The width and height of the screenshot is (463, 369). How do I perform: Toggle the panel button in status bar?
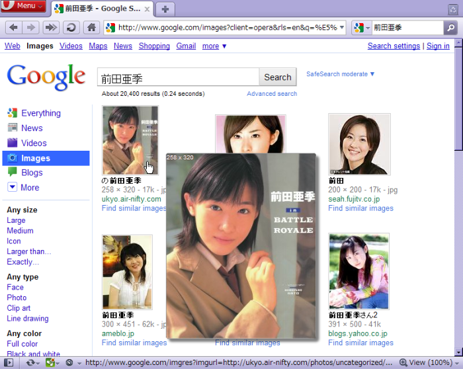click(x=9, y=363)
